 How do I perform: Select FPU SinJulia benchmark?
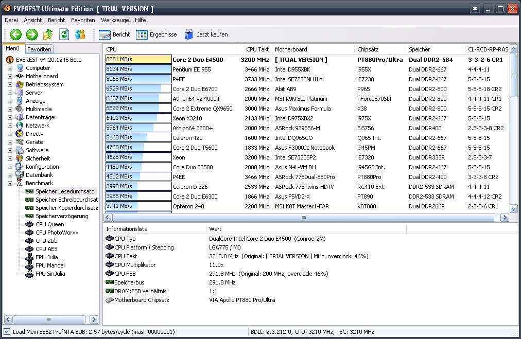(50, 274)
